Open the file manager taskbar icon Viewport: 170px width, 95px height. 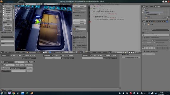[23, 93]
